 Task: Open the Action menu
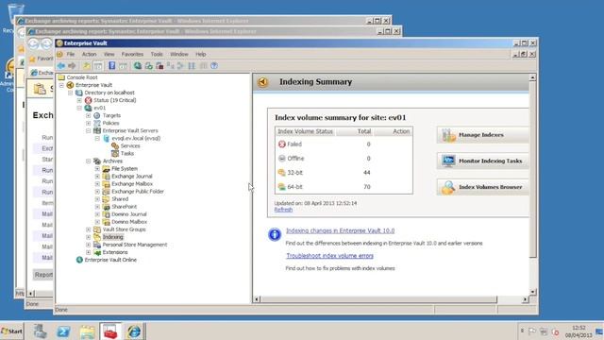(x=89, y=55)
